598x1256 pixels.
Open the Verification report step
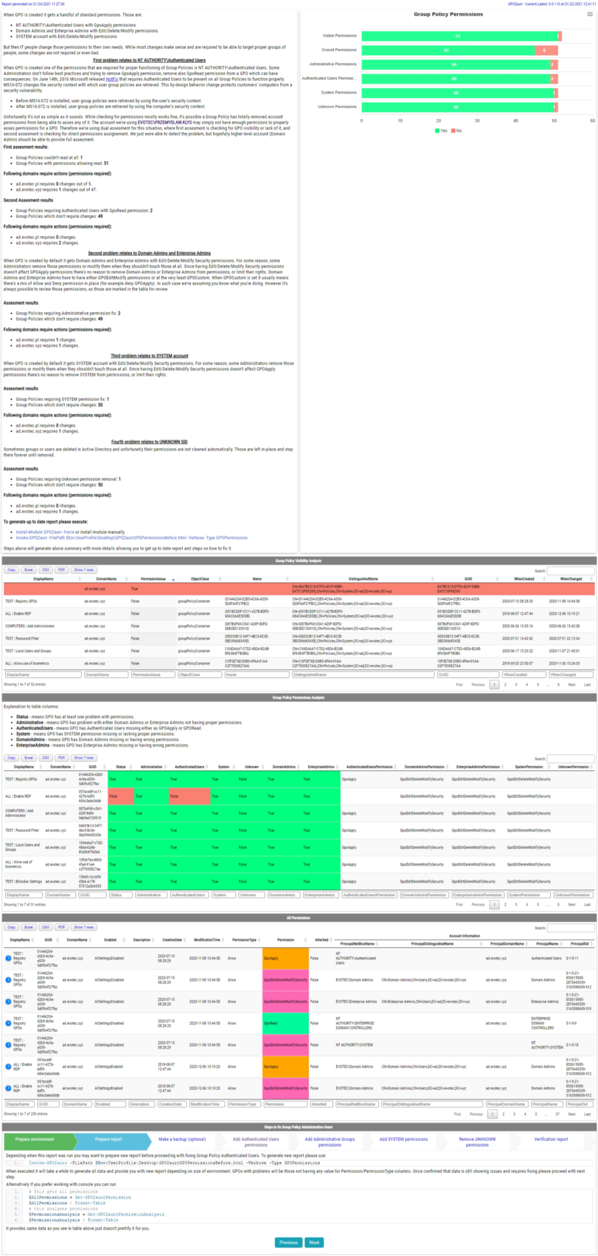551,1139
